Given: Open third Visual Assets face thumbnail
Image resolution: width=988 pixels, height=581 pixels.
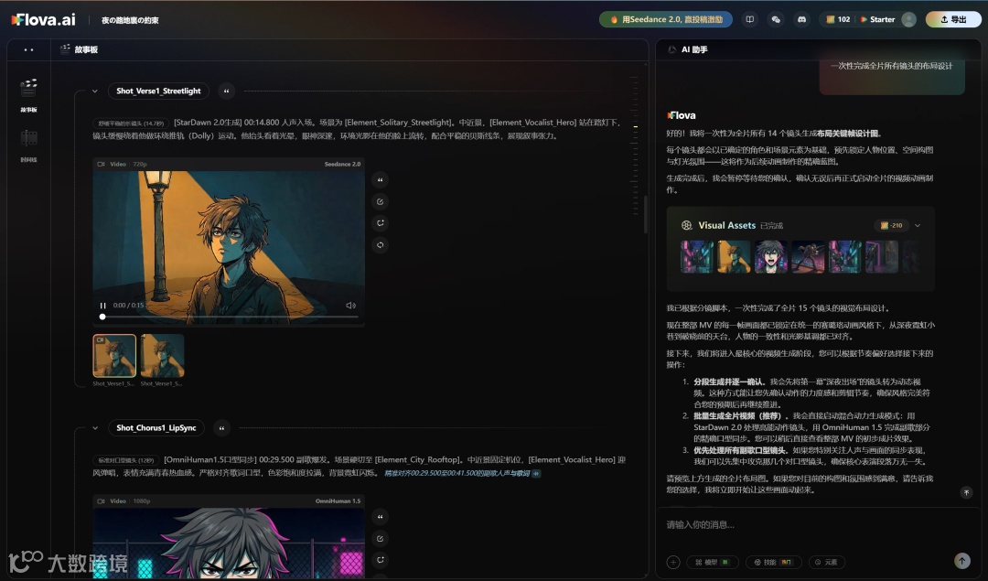Looking at the screenshot, I should click(x=770, y=256).
